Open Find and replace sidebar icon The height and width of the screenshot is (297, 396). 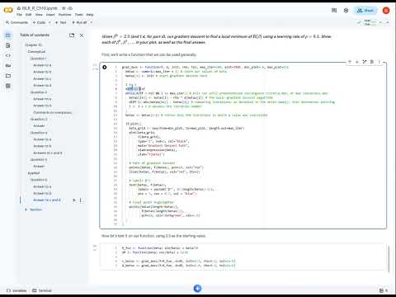(8, 45)
